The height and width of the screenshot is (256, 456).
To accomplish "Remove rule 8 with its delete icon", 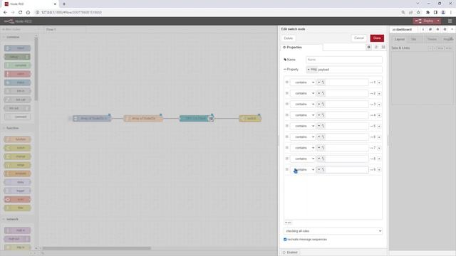I will coord(379,159).
